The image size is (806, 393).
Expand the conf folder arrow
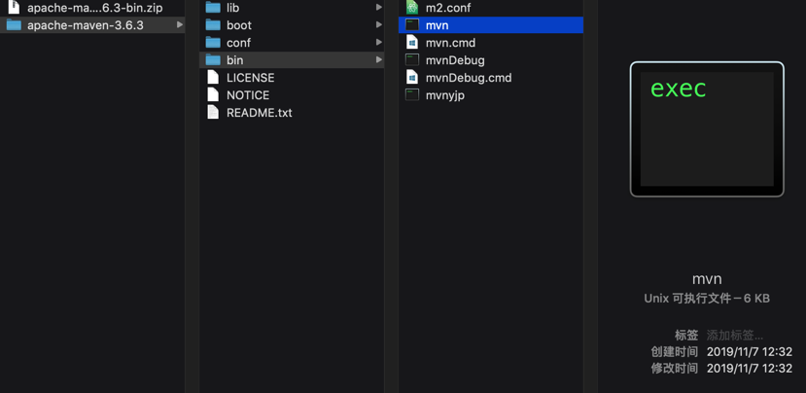point(379,43)
